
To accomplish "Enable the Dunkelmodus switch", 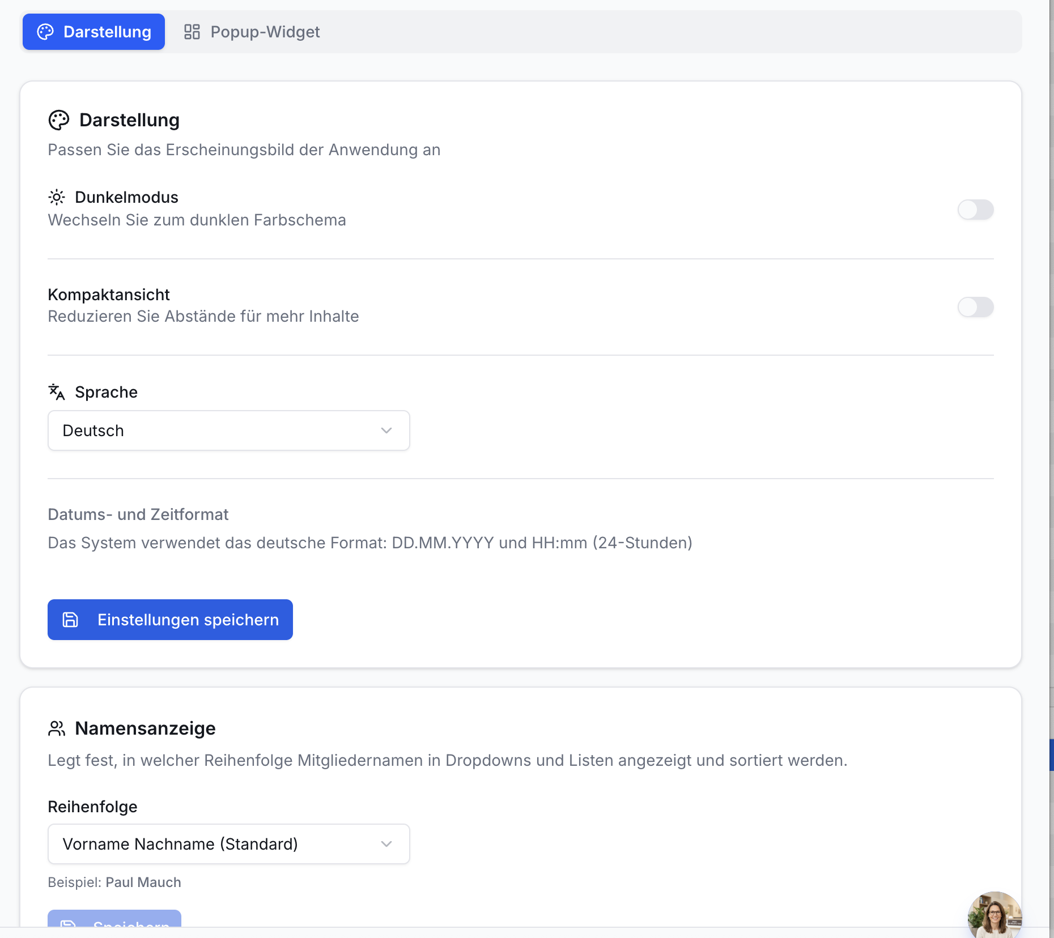I will tap(975, 210).
